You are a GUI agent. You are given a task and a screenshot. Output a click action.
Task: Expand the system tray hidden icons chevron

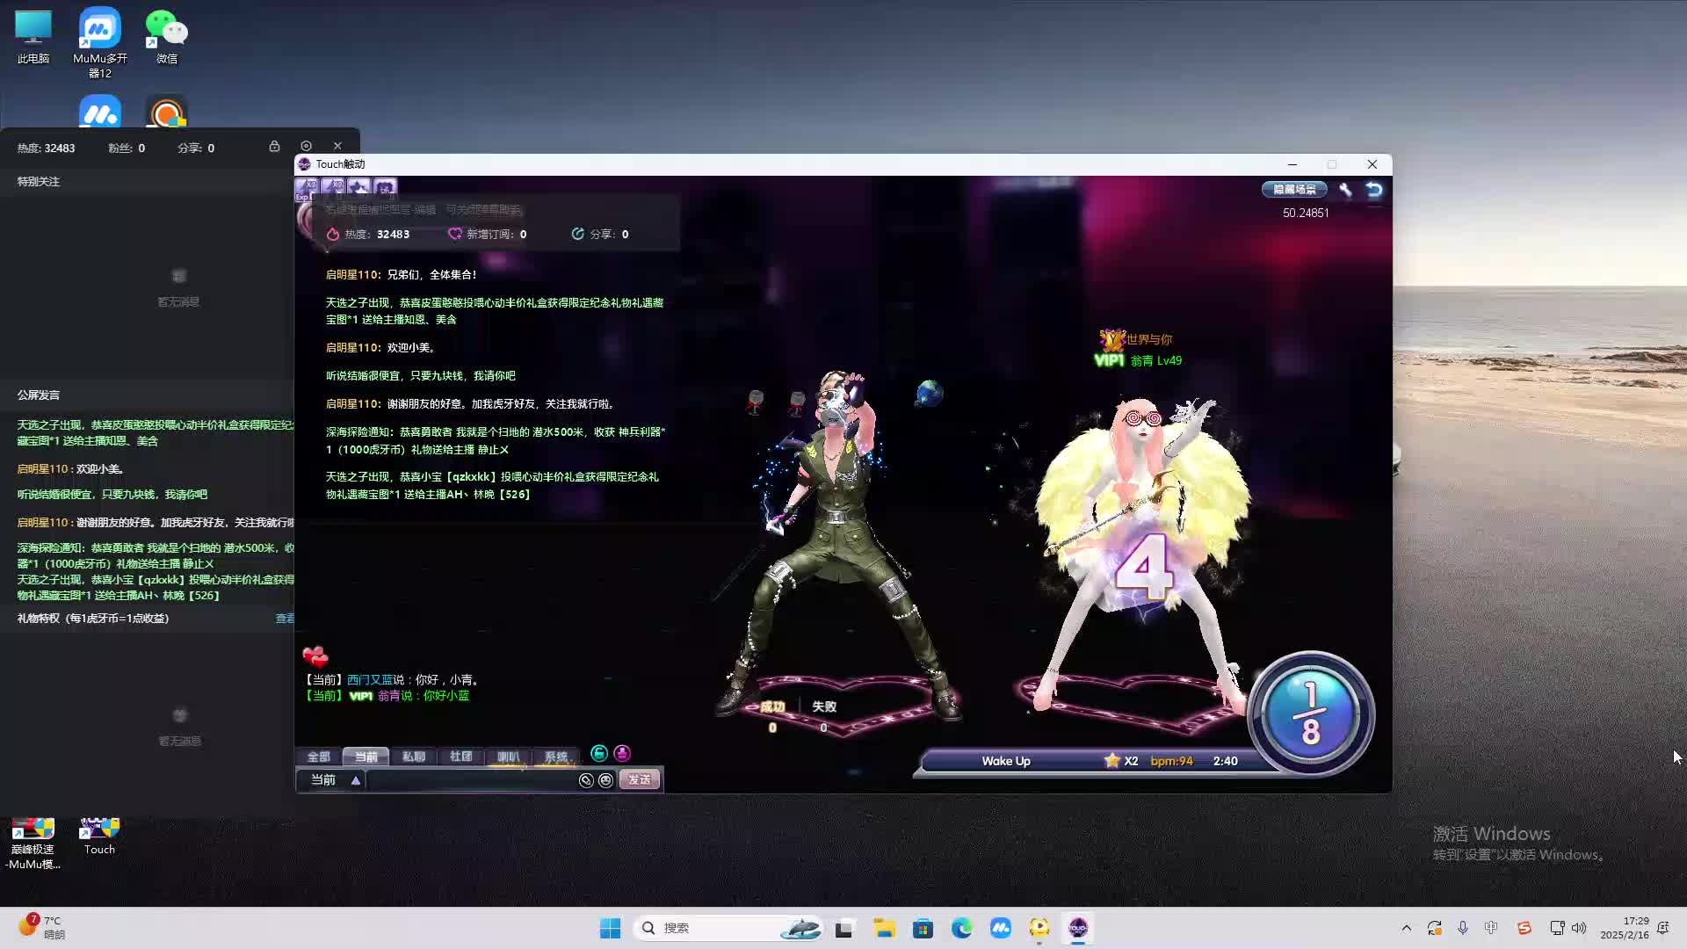coord(1406,928)
